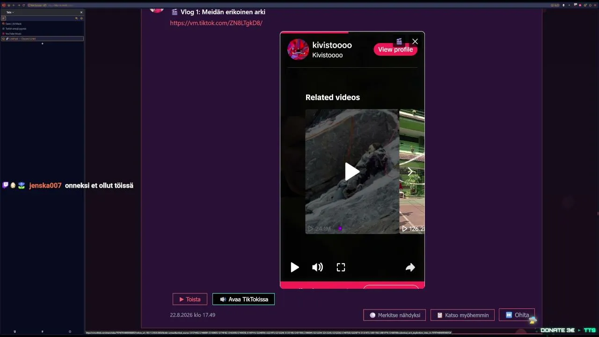Show next related videos with right chevron
Image resolution: width=599 pixels, height=337 pixels.
click(x=410, y=171)
